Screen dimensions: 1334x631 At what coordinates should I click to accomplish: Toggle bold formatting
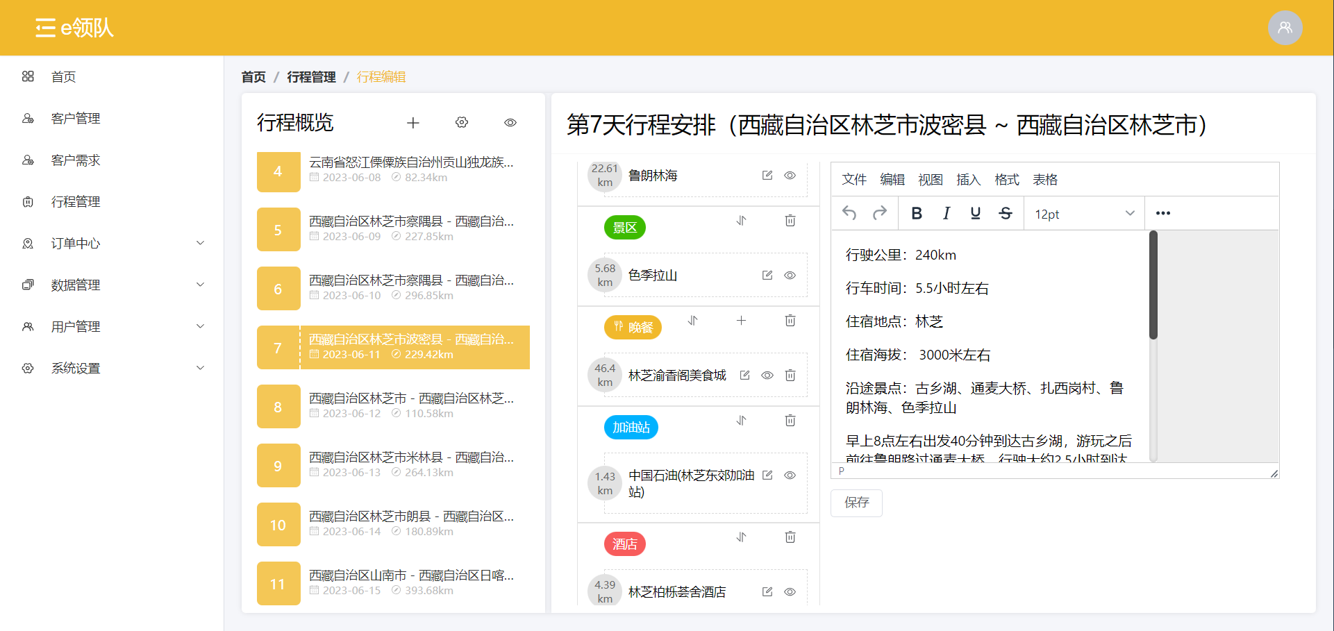coord(917,213)
